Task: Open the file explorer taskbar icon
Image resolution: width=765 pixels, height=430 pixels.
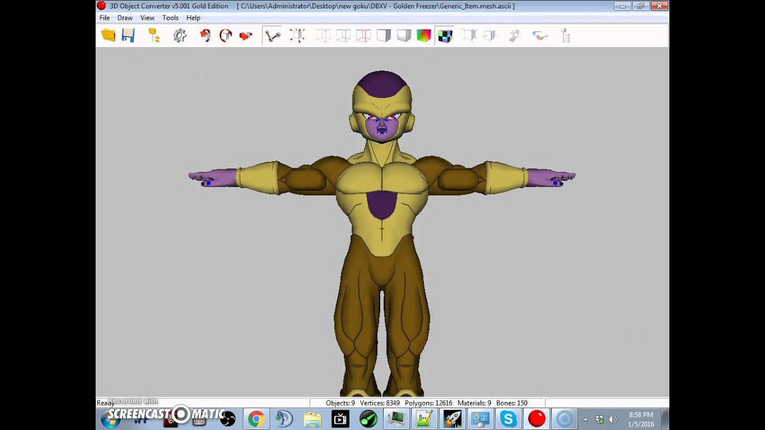Action: tap(312, 419)
